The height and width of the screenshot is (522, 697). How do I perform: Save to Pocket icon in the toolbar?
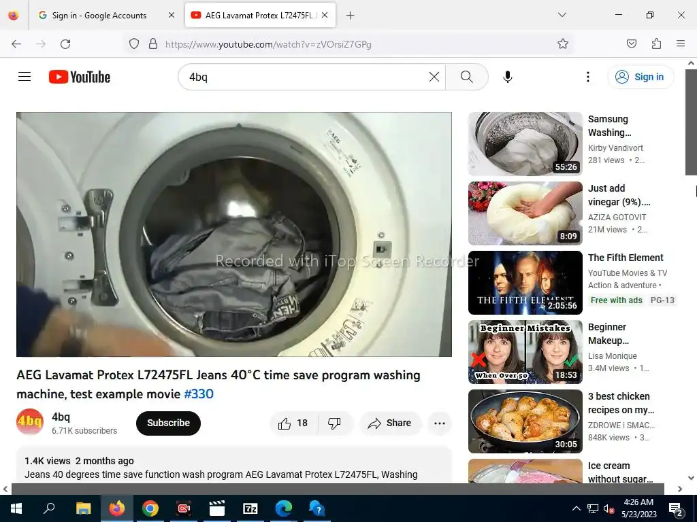click(632, 43)
